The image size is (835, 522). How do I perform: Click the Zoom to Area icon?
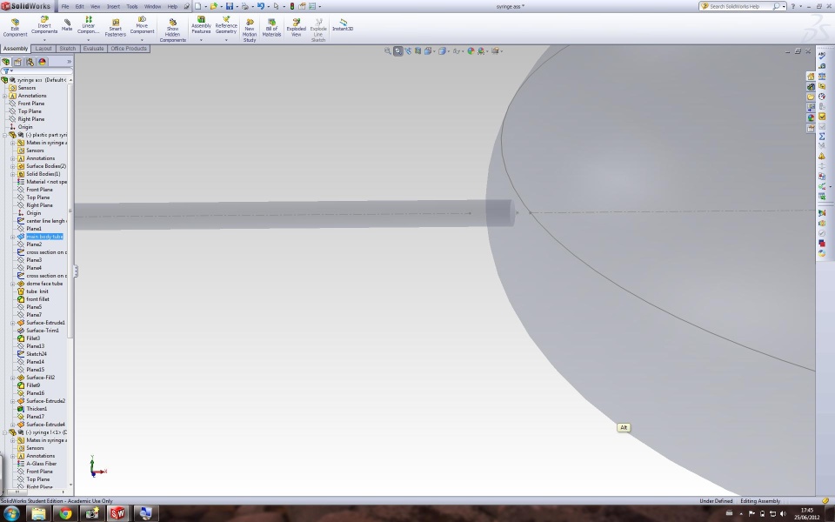click(x=397, y=51)
